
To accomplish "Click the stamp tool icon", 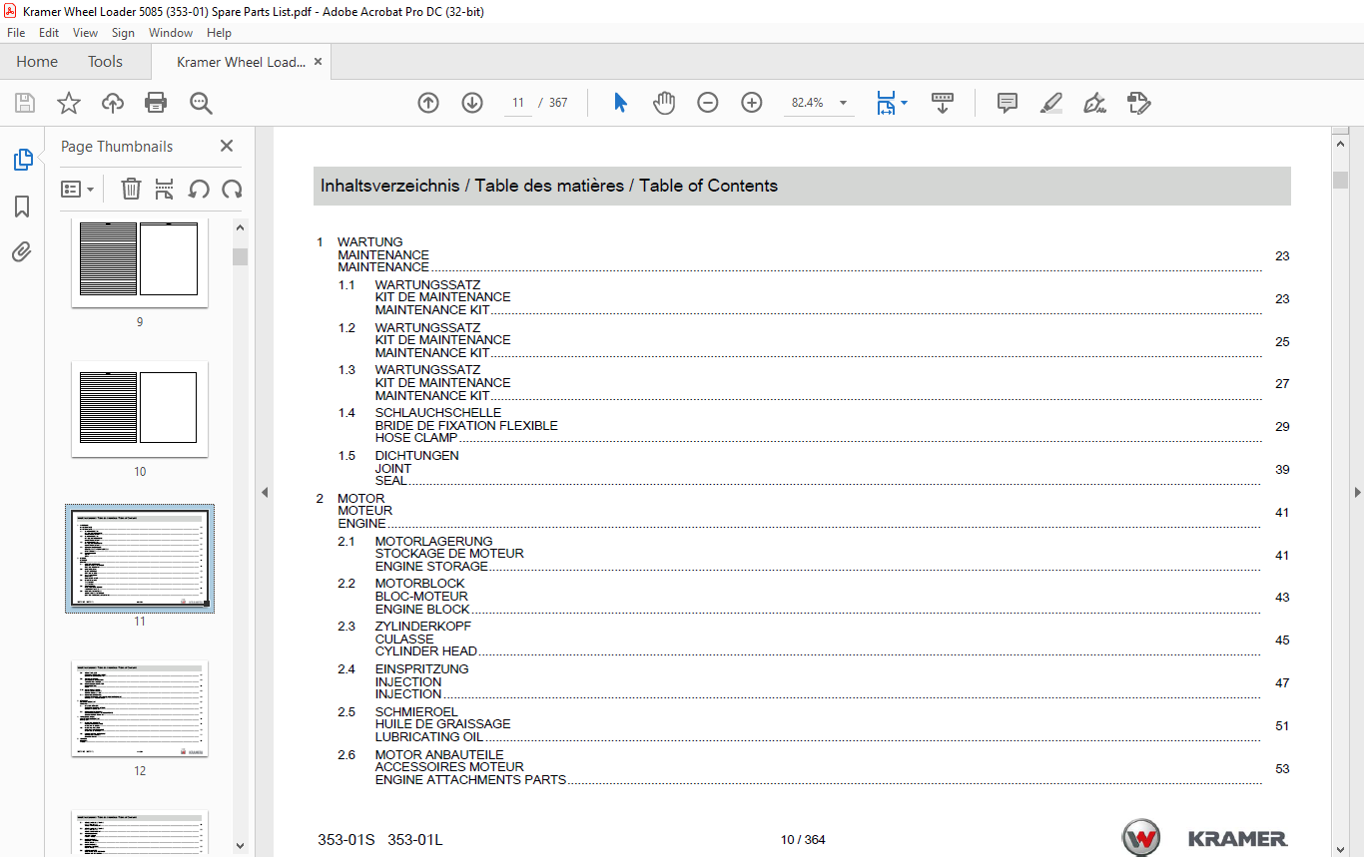I will [x=1139, y=103].
